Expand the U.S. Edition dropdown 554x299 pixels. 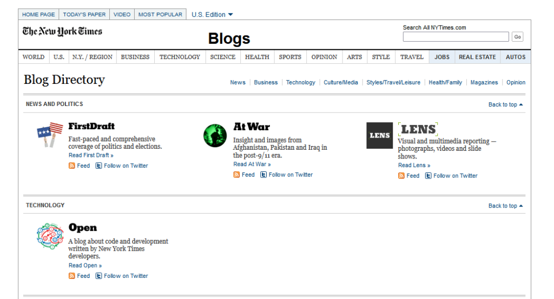(x=212, y=15)
